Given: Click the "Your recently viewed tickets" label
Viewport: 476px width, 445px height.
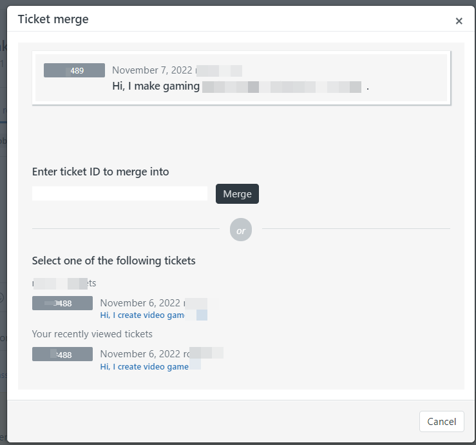Looking at the screenshot, I should point(92,334).
